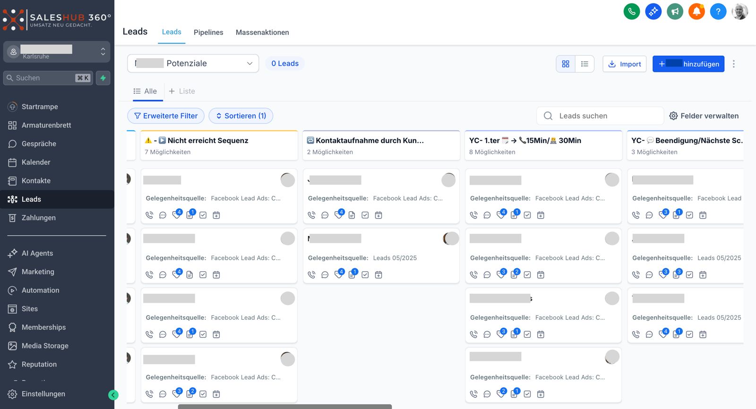
Task: Open the Sortieren (1) sort menu
Action: (241, 116)
